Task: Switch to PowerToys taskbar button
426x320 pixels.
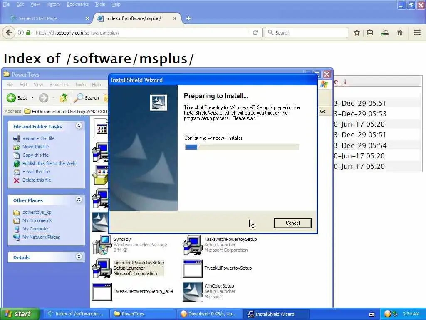Action: 143,314
